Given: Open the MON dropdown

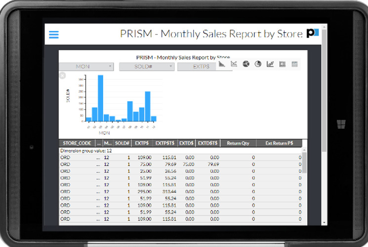Looking at the screenshot, I should (86, 67).
